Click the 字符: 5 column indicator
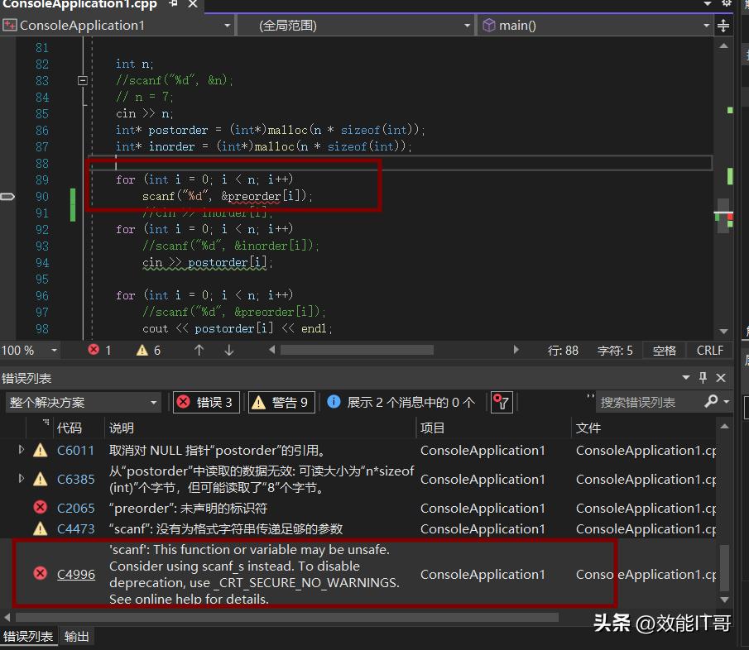Viewport: 749px width, 650px height. pos(615,351)
